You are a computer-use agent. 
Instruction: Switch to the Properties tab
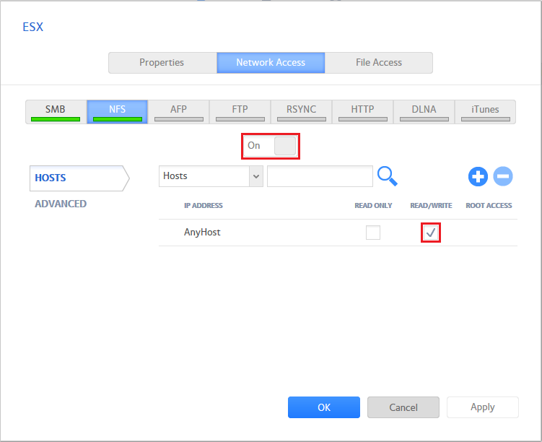[162, 63]
